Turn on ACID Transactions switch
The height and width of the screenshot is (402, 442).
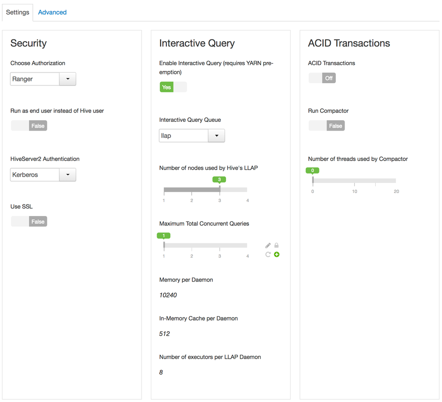click(322, 78)
